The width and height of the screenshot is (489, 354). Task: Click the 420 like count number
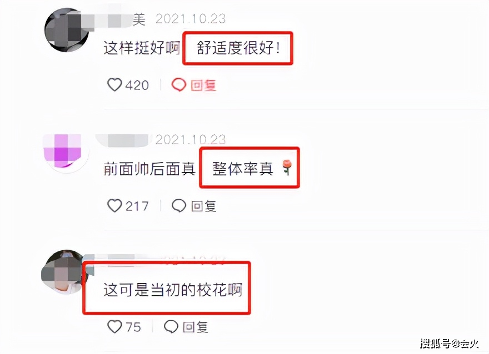coord(137,85)
